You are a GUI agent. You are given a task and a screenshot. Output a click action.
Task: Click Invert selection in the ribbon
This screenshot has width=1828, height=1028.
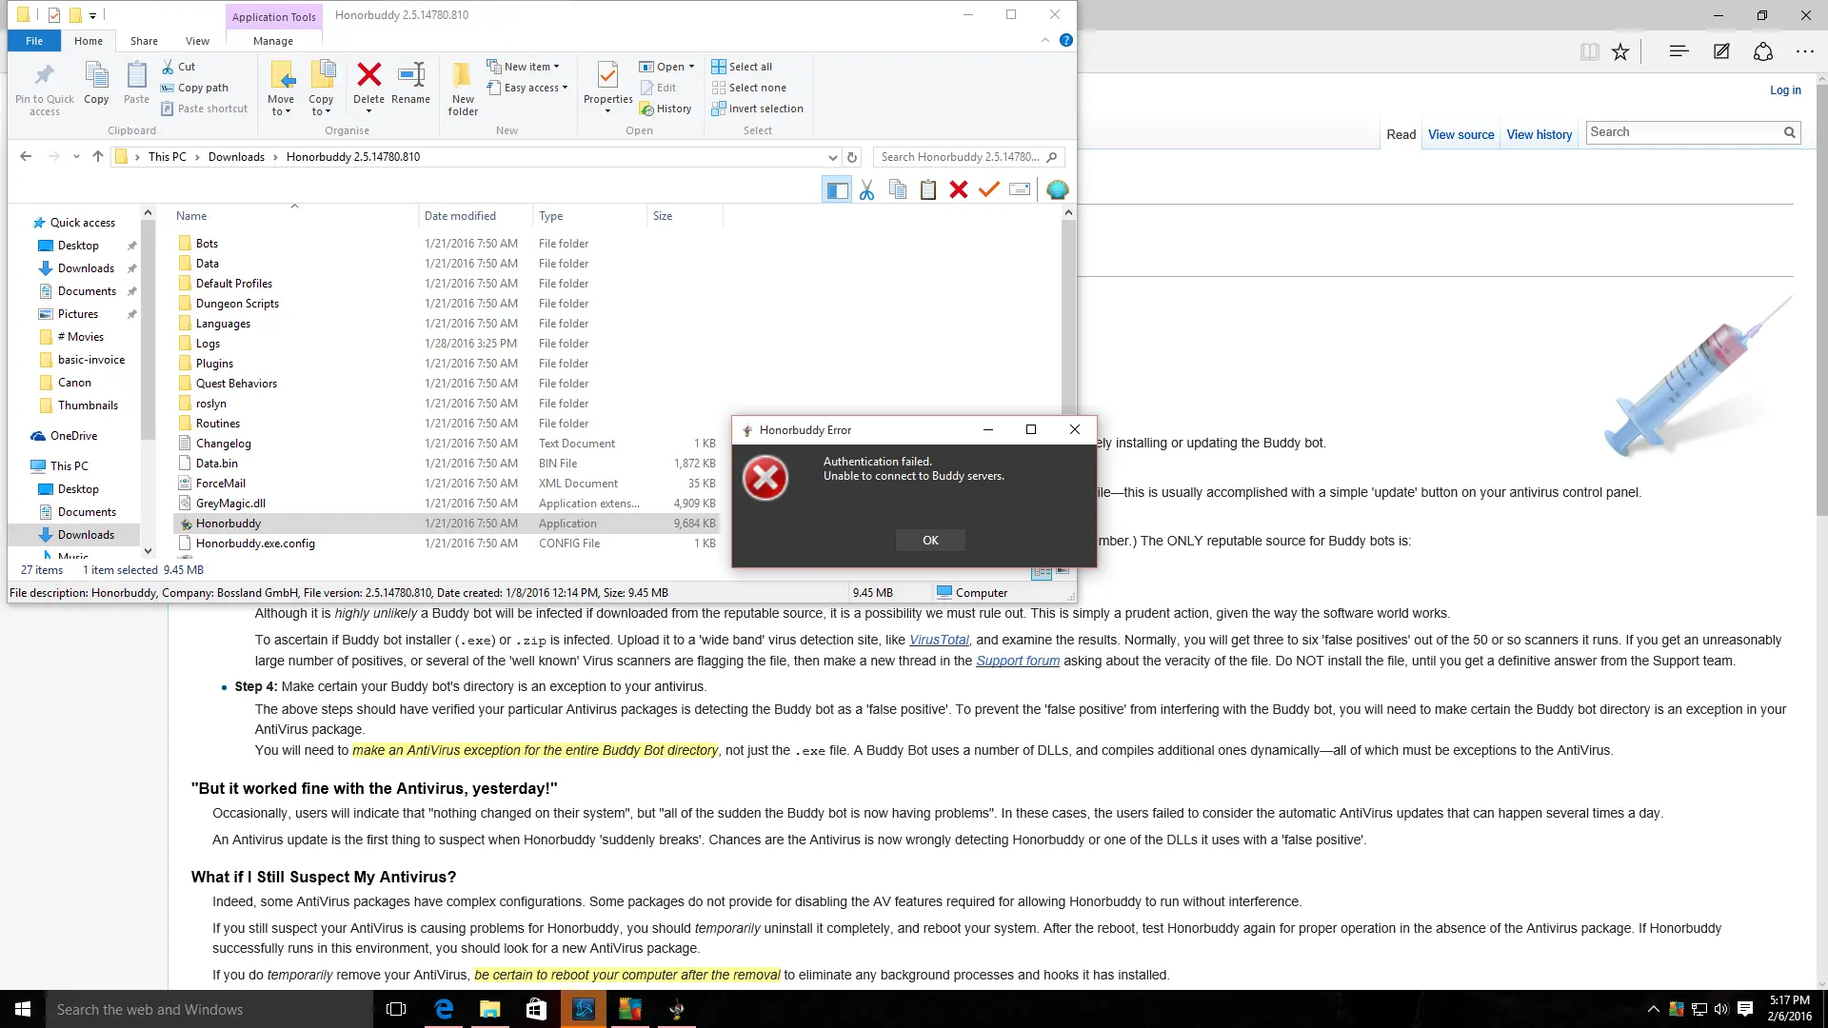[x=758, y=109]
